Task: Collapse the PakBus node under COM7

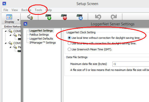Action: click(10, 47)
